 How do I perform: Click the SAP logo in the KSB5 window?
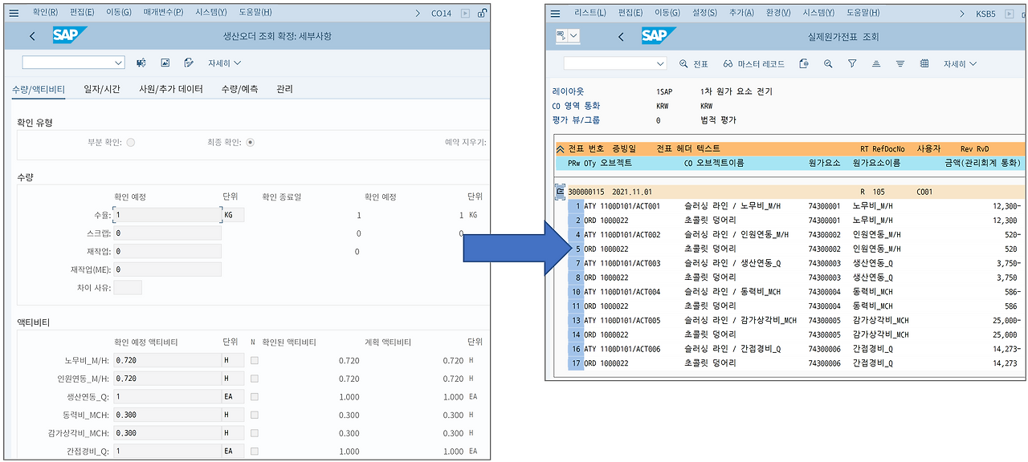(659, 36)
